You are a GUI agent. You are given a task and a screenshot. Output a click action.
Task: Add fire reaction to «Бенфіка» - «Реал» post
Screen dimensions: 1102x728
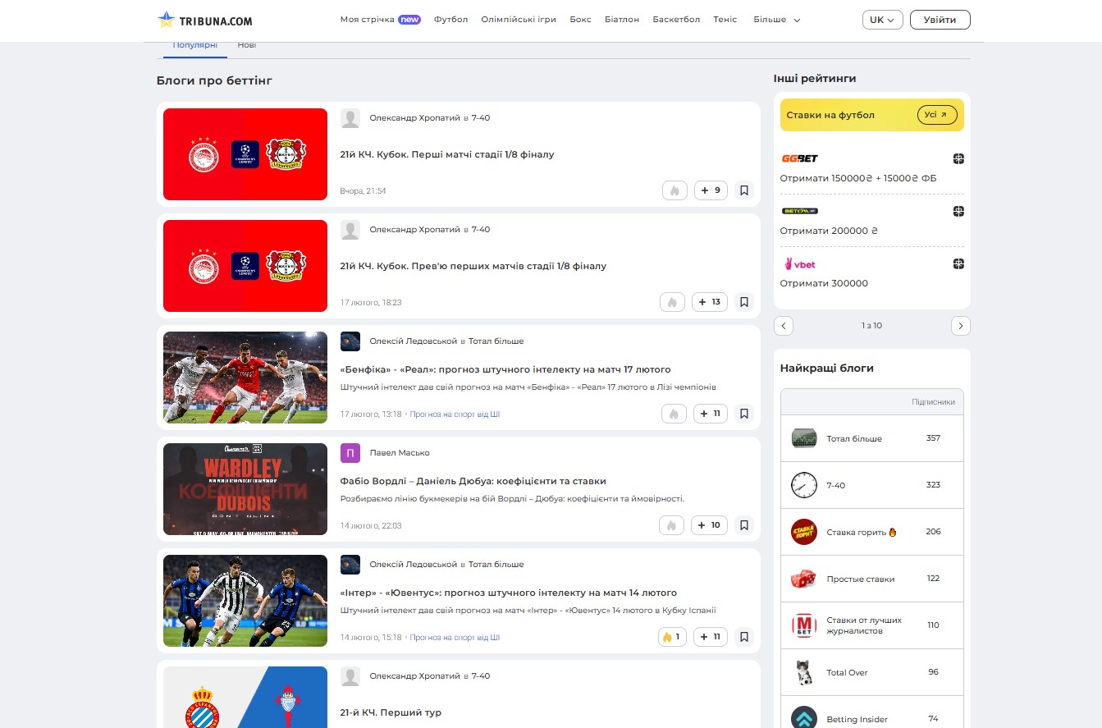tap(674, 414)
